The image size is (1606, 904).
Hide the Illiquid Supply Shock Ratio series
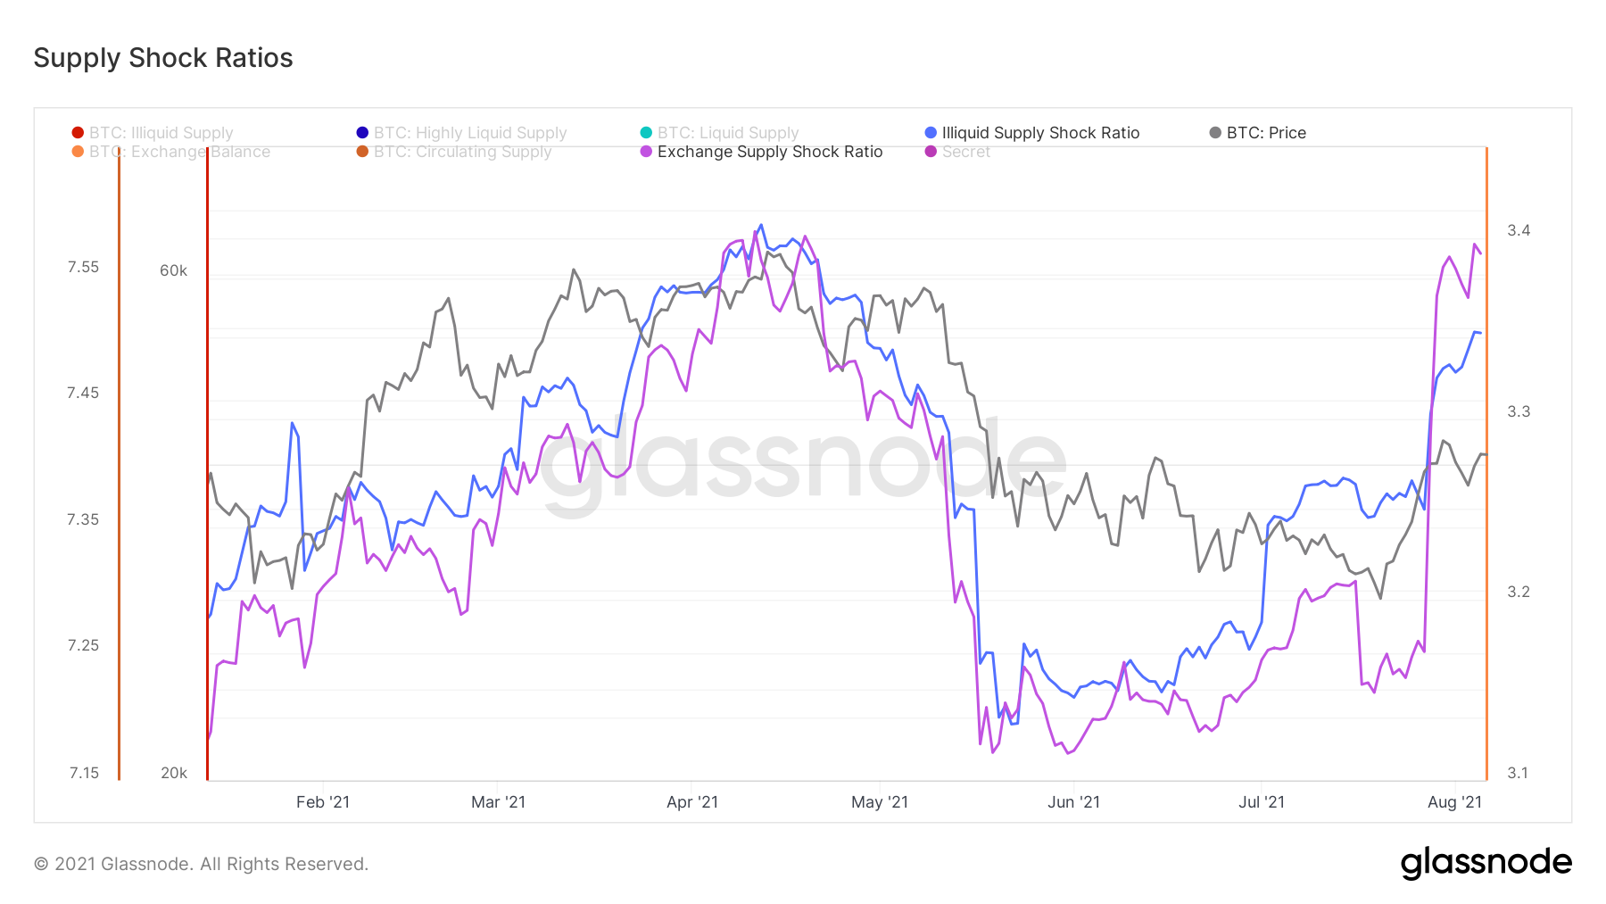[1040, 133]
